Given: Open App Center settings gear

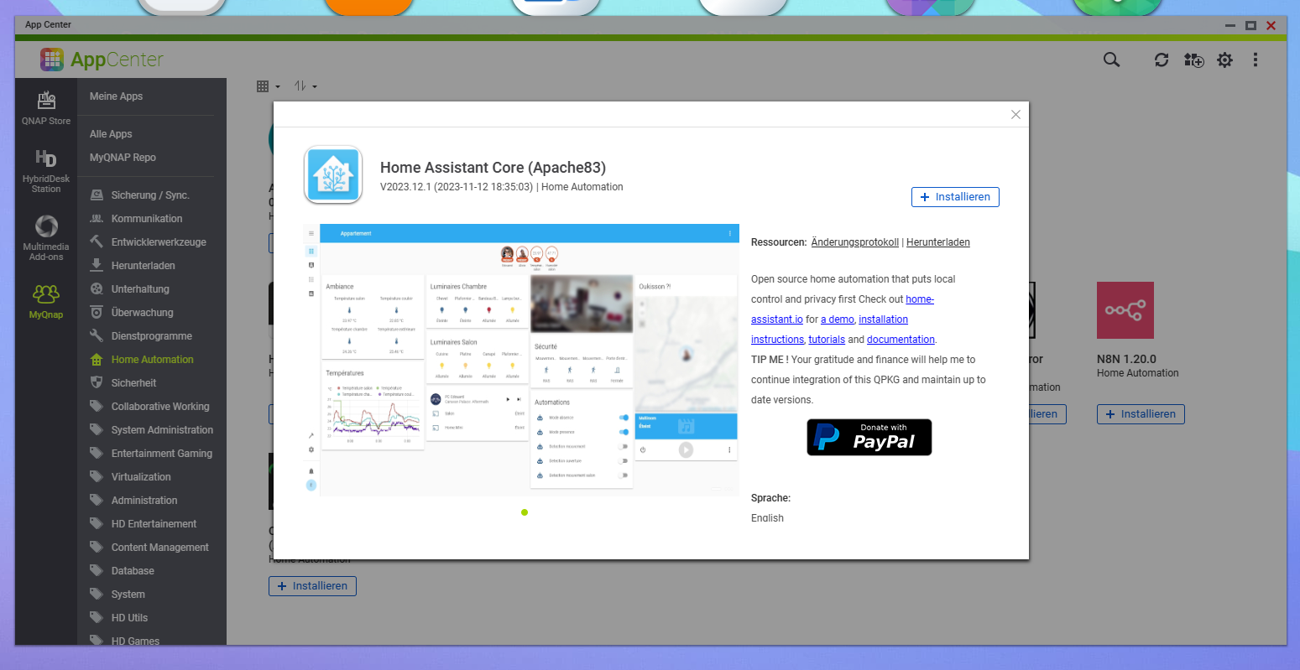Looking at the screenshot, I should pos(1225,60).
